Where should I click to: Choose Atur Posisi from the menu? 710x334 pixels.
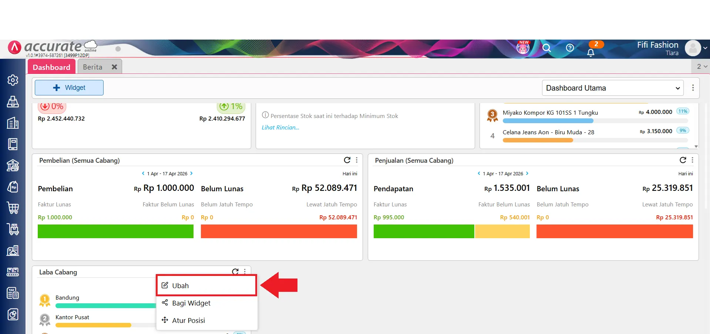click(x=206, y=320)
